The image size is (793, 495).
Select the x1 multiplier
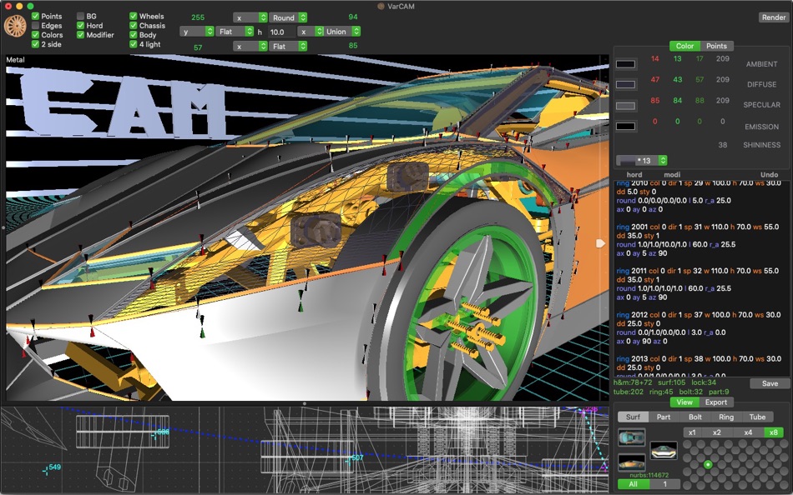pyautogui.click(x=692, y=432)
